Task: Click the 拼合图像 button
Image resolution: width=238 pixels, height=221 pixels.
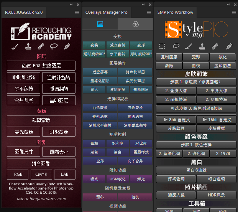Action: [41, 163]
